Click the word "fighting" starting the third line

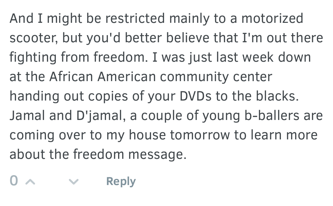[x=33, y=57]
